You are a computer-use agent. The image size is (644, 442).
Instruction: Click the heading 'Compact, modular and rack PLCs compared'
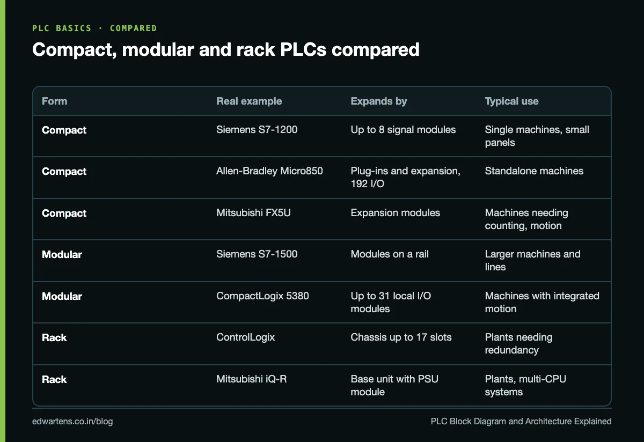point(226,49)
